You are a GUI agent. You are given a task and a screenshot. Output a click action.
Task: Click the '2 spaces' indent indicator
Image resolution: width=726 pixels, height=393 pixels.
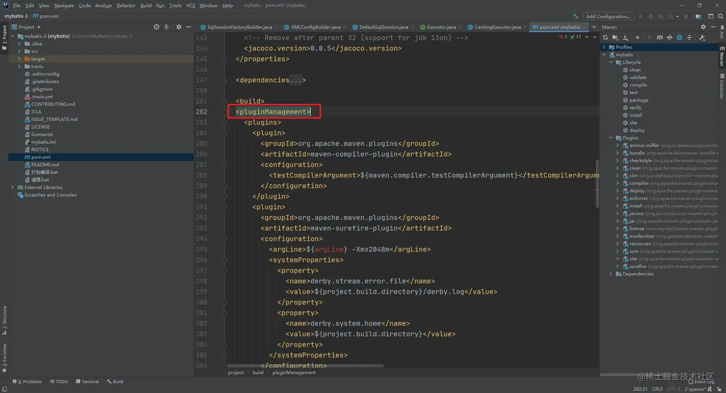pos(695,389)
